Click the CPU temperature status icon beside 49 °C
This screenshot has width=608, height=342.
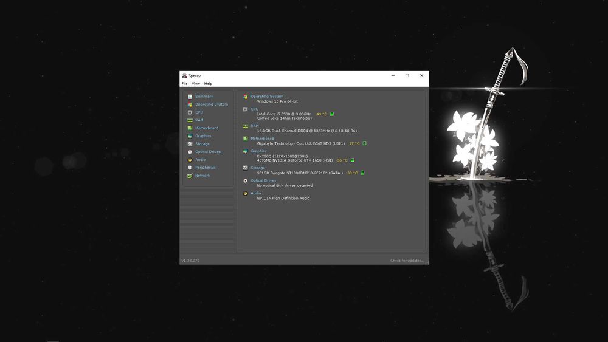(x=332, y=114)
